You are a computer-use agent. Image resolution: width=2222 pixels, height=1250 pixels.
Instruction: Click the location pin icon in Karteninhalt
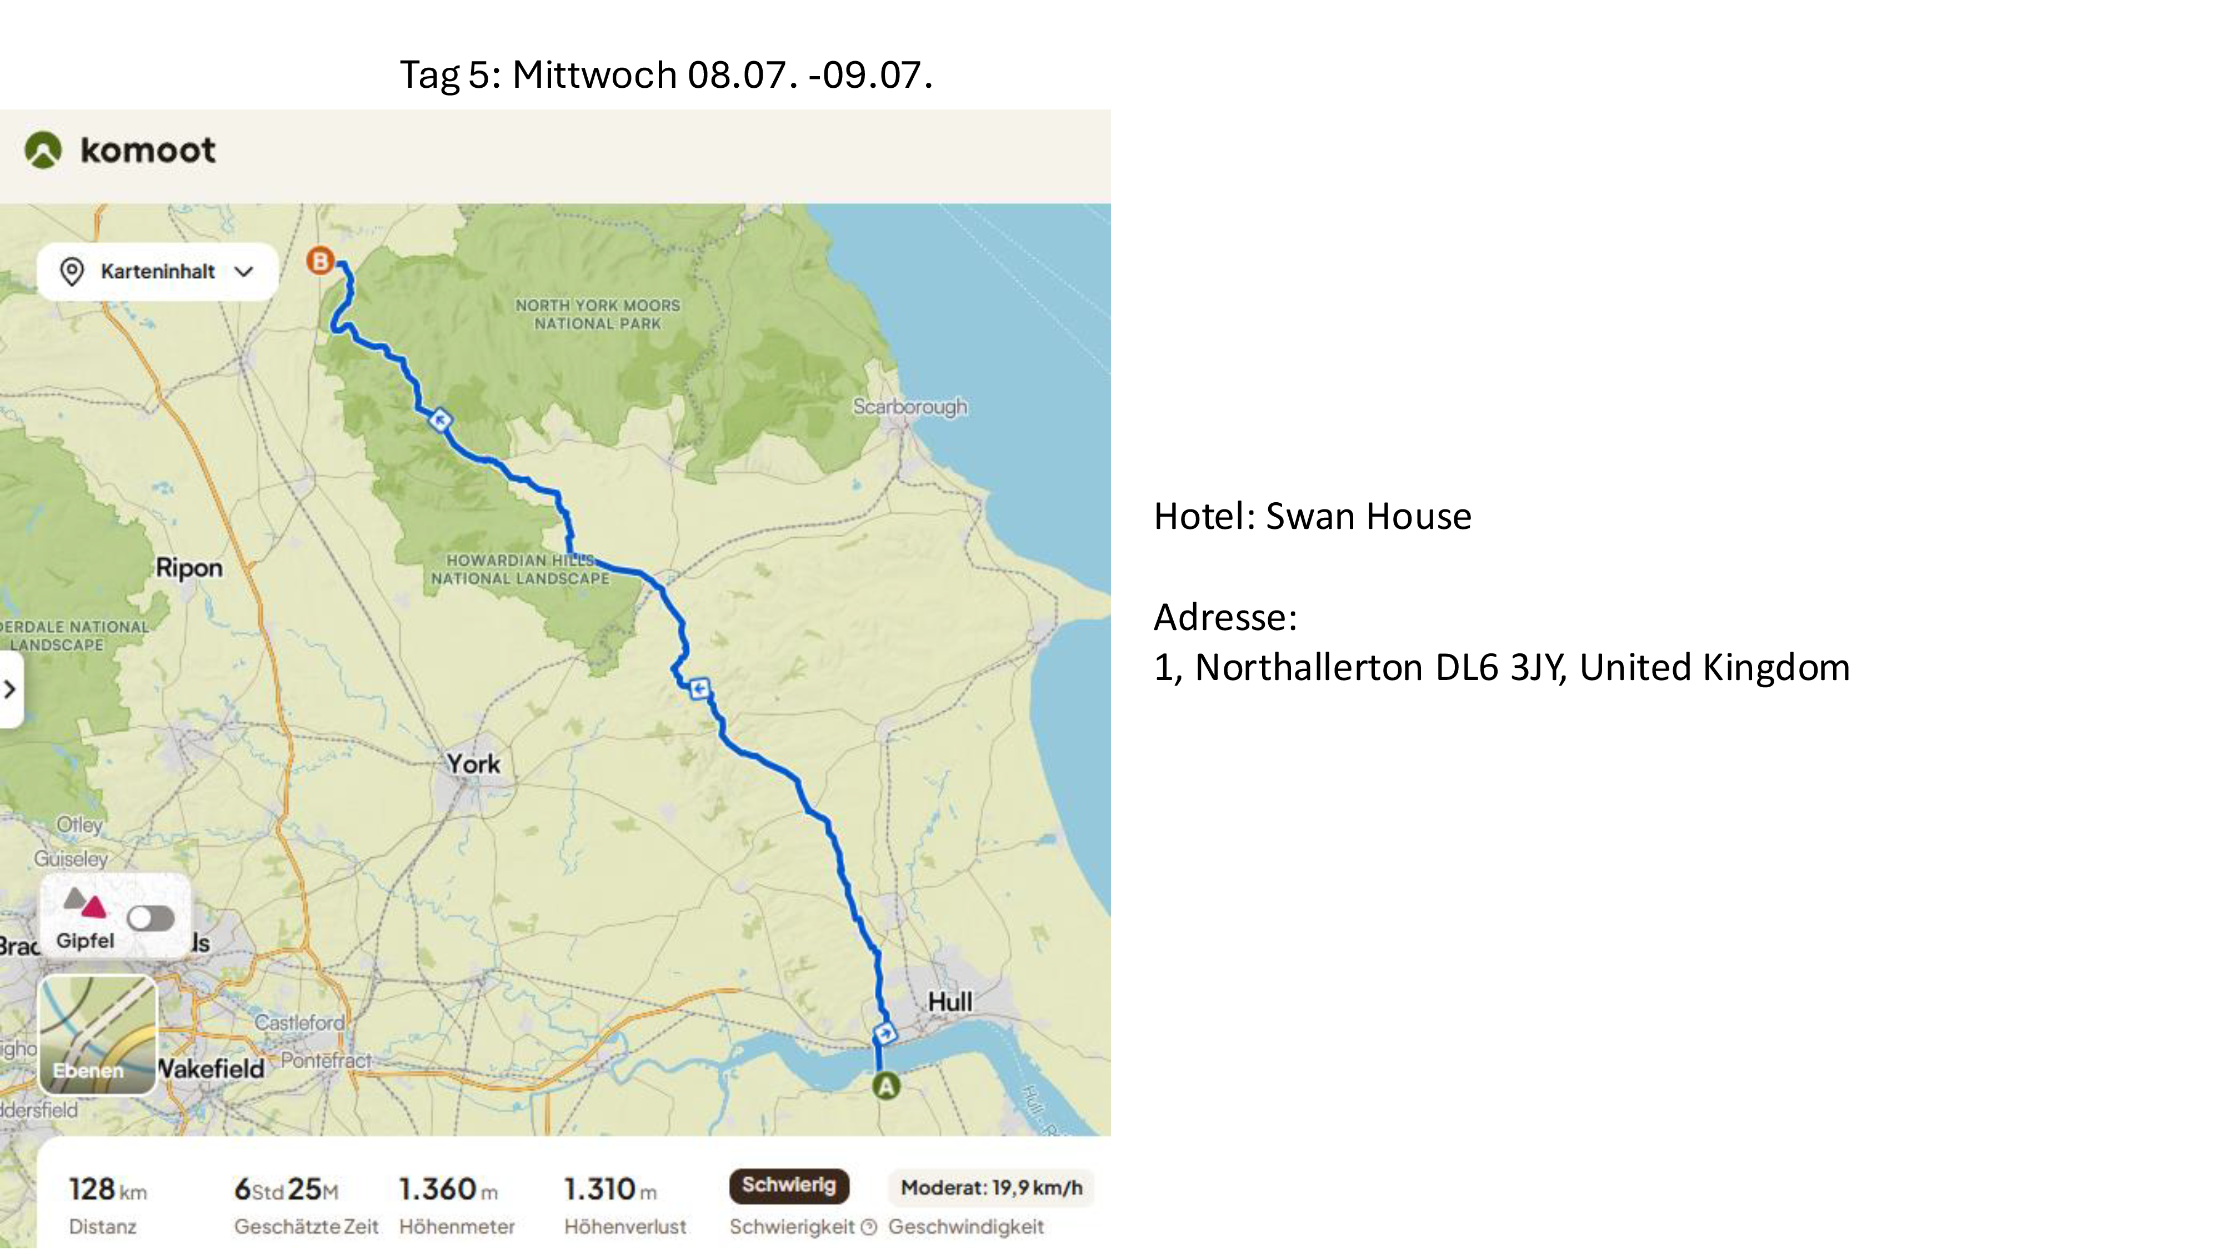coord(72,272)
